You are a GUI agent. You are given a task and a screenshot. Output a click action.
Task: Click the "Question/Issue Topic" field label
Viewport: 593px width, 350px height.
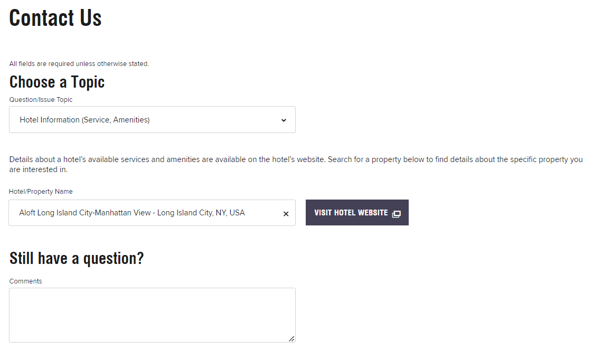41,100
